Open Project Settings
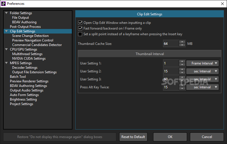Screen dimensions: 227x144 [x=22, y=104]
